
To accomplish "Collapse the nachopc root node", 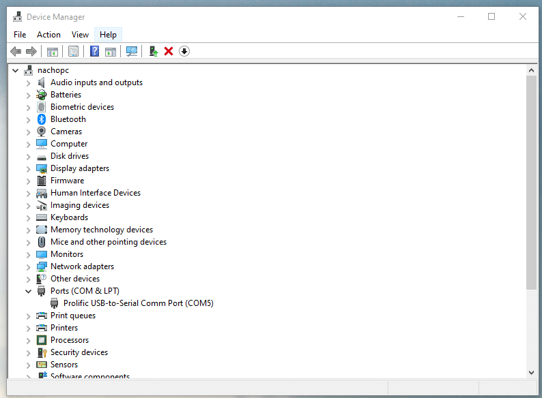I will coord(16,70).
